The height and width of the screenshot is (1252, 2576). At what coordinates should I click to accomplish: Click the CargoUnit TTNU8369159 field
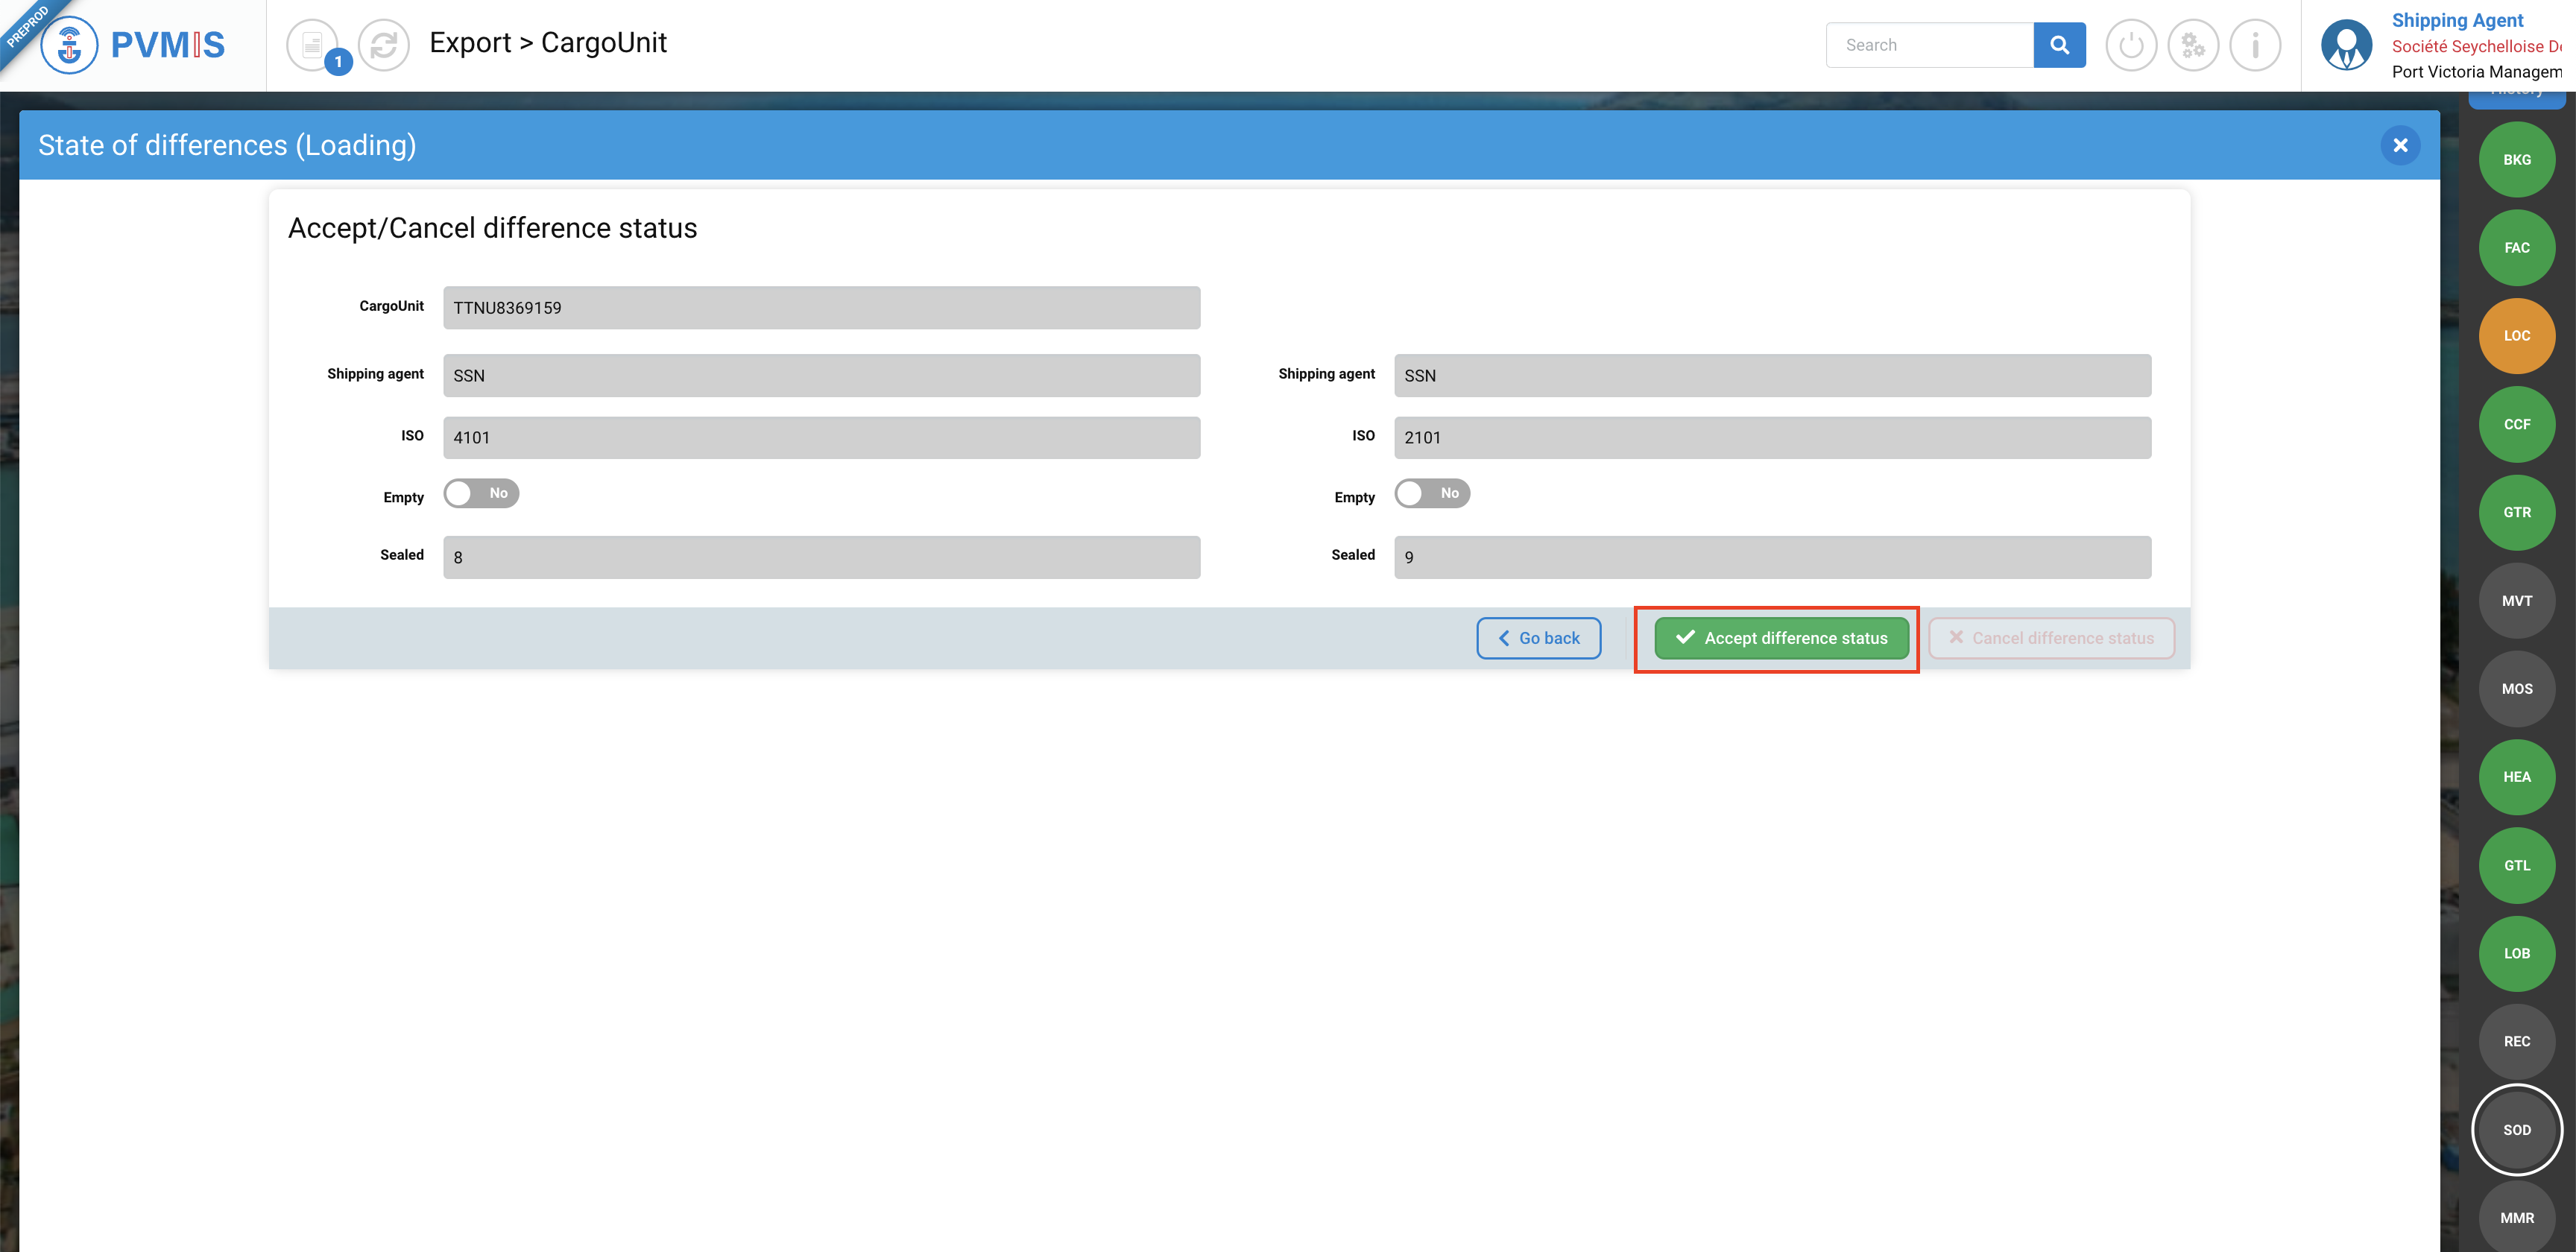(821, 308)
